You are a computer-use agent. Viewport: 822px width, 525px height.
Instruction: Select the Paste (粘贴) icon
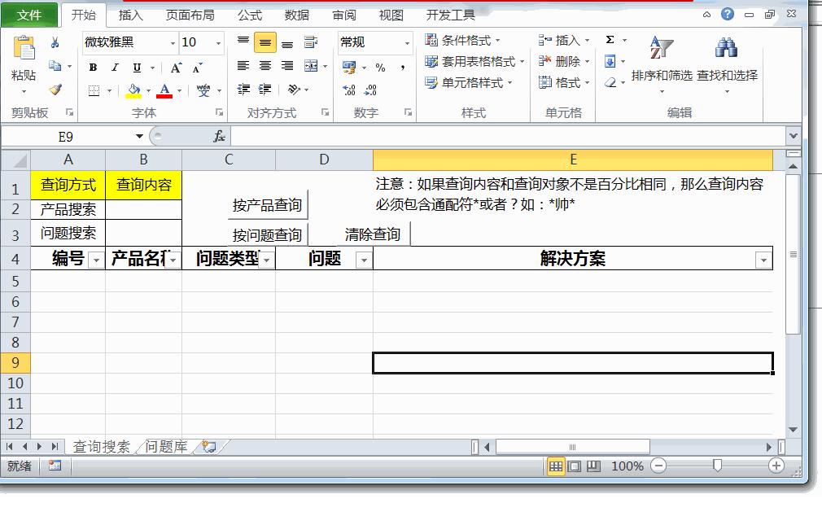tap(23, 49)
